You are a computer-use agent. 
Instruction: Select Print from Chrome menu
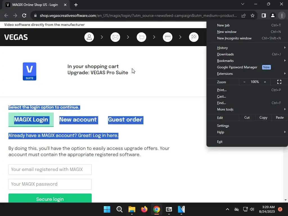point(247,90)
